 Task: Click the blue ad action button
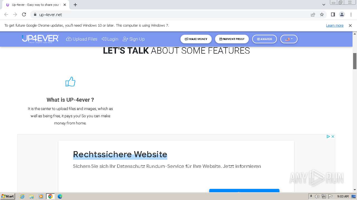point(244,191)
